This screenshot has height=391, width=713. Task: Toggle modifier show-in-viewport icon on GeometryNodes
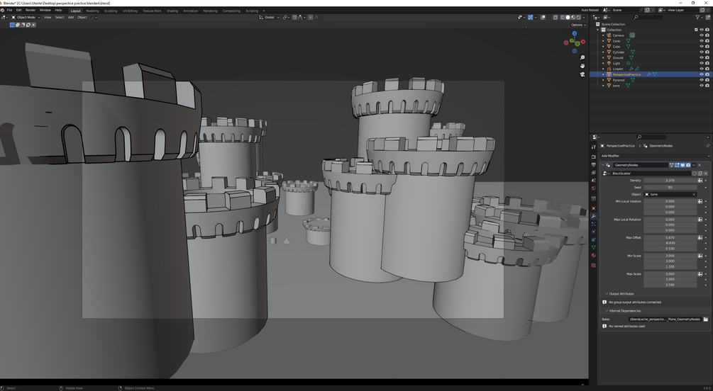(682, 165)
